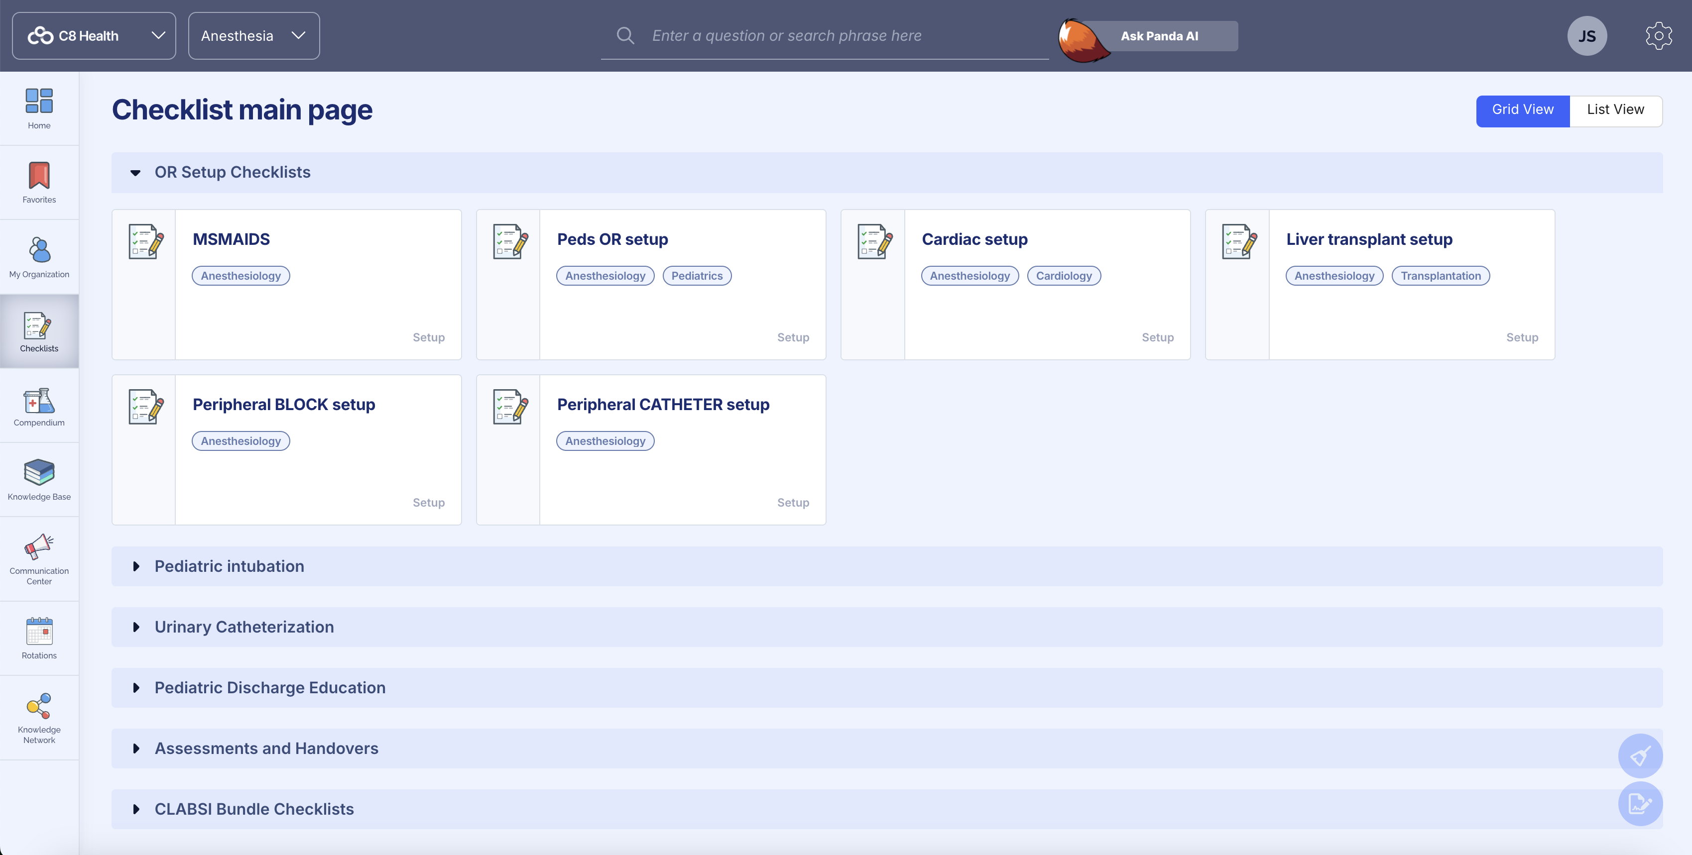Click the Cardiology tag on Cardiac setup

point(1064,276)
